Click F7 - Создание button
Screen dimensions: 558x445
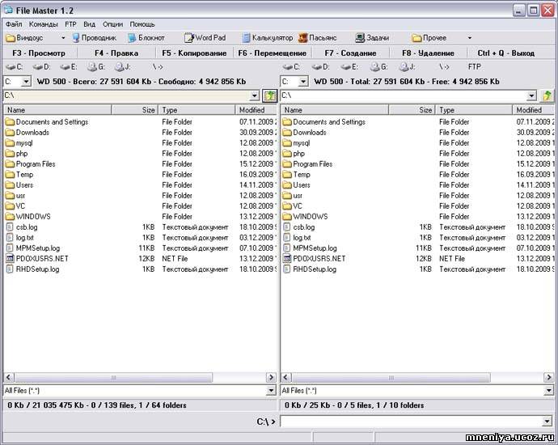[350, 53]
